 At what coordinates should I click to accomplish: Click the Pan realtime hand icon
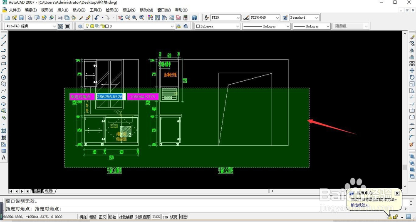pyautogui.click(x=121, y=18)
